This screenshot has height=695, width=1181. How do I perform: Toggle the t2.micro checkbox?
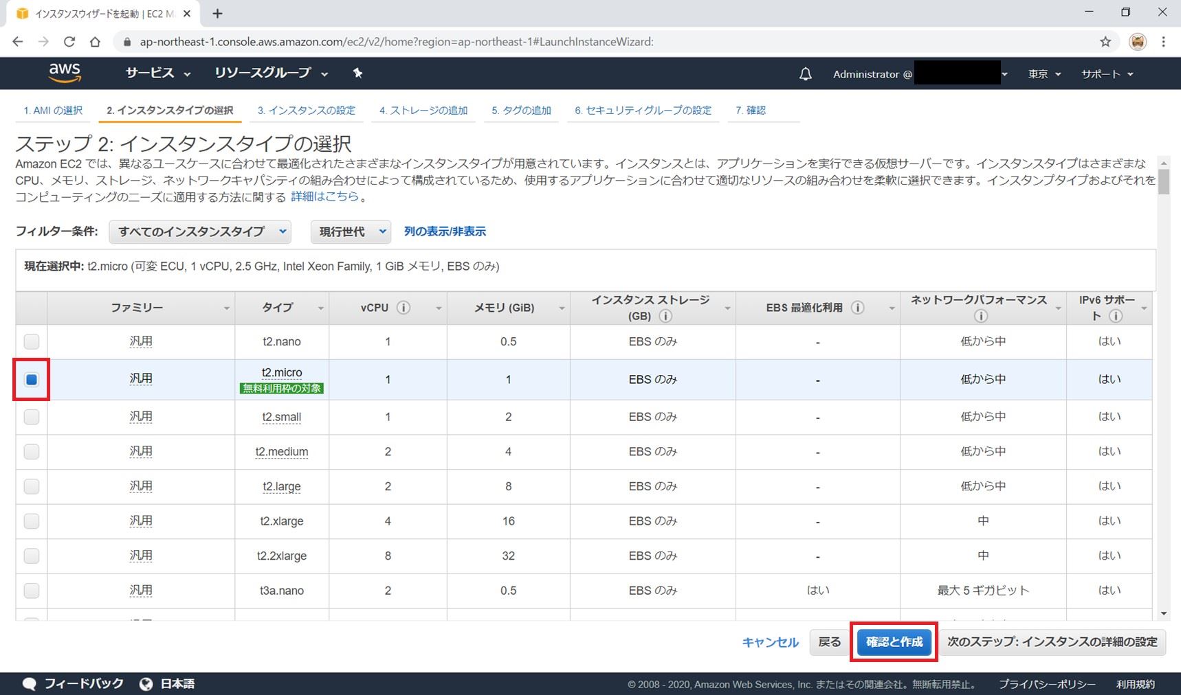[32, 379]
